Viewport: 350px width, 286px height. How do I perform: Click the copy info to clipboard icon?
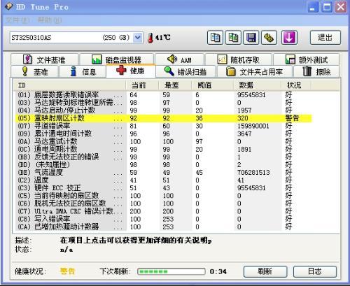coord(215,37)
